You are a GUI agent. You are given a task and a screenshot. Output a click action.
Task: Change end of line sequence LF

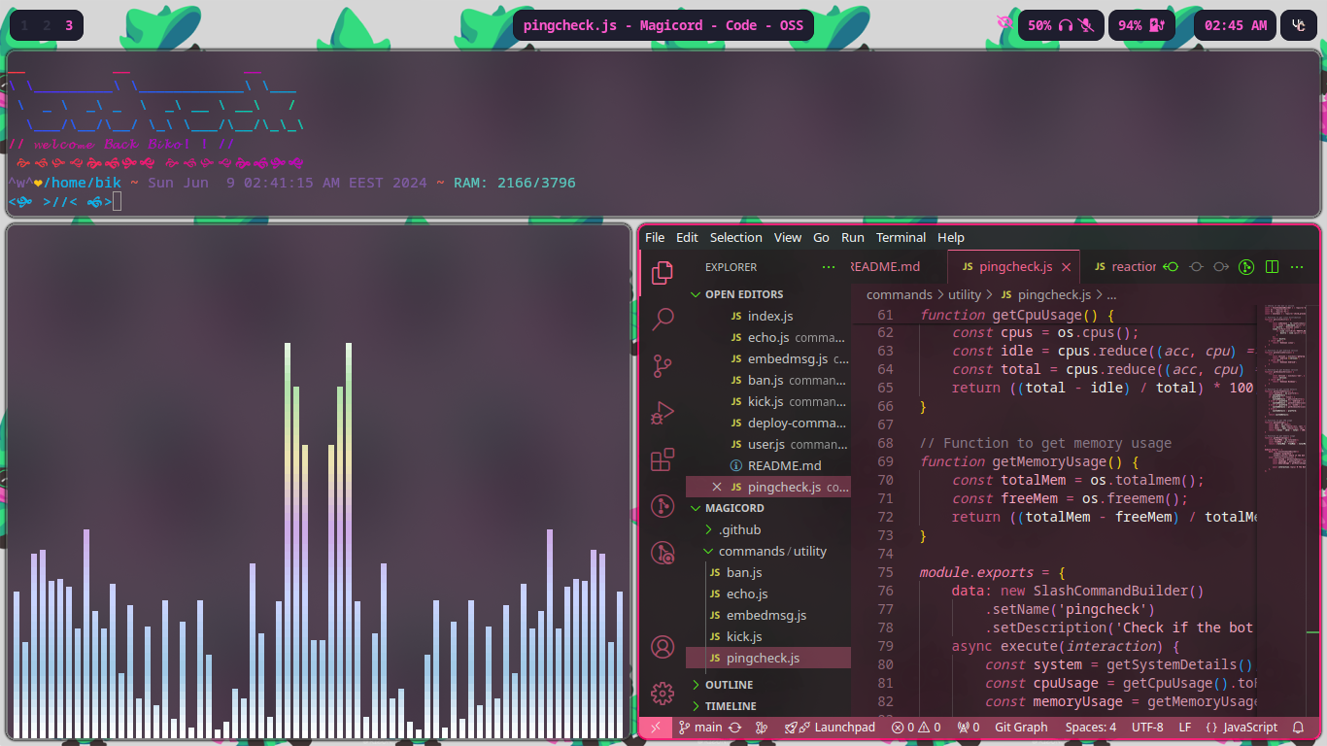(1185, 727)
